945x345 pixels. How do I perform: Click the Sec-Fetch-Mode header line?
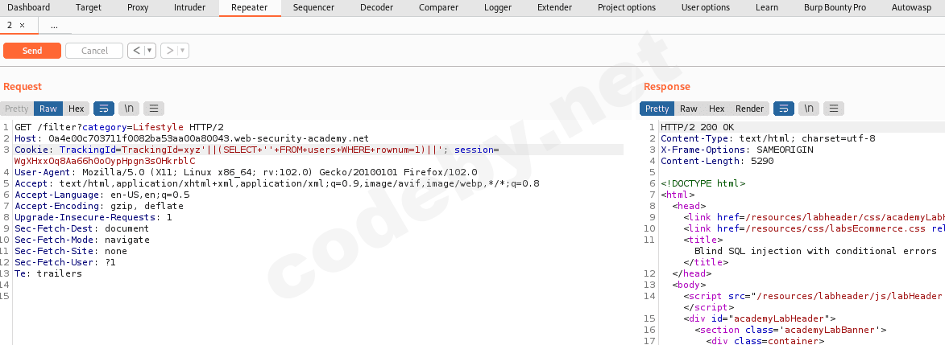(x=82, y=240)
